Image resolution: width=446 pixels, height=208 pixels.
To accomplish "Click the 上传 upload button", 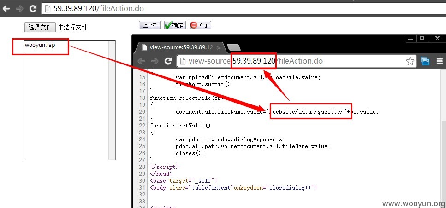I will point(149,25).
